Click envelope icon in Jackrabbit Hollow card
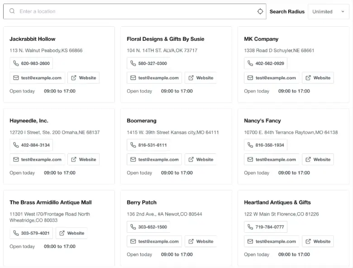The width and height of the screenshot is (353, 268). pos(16,78)
